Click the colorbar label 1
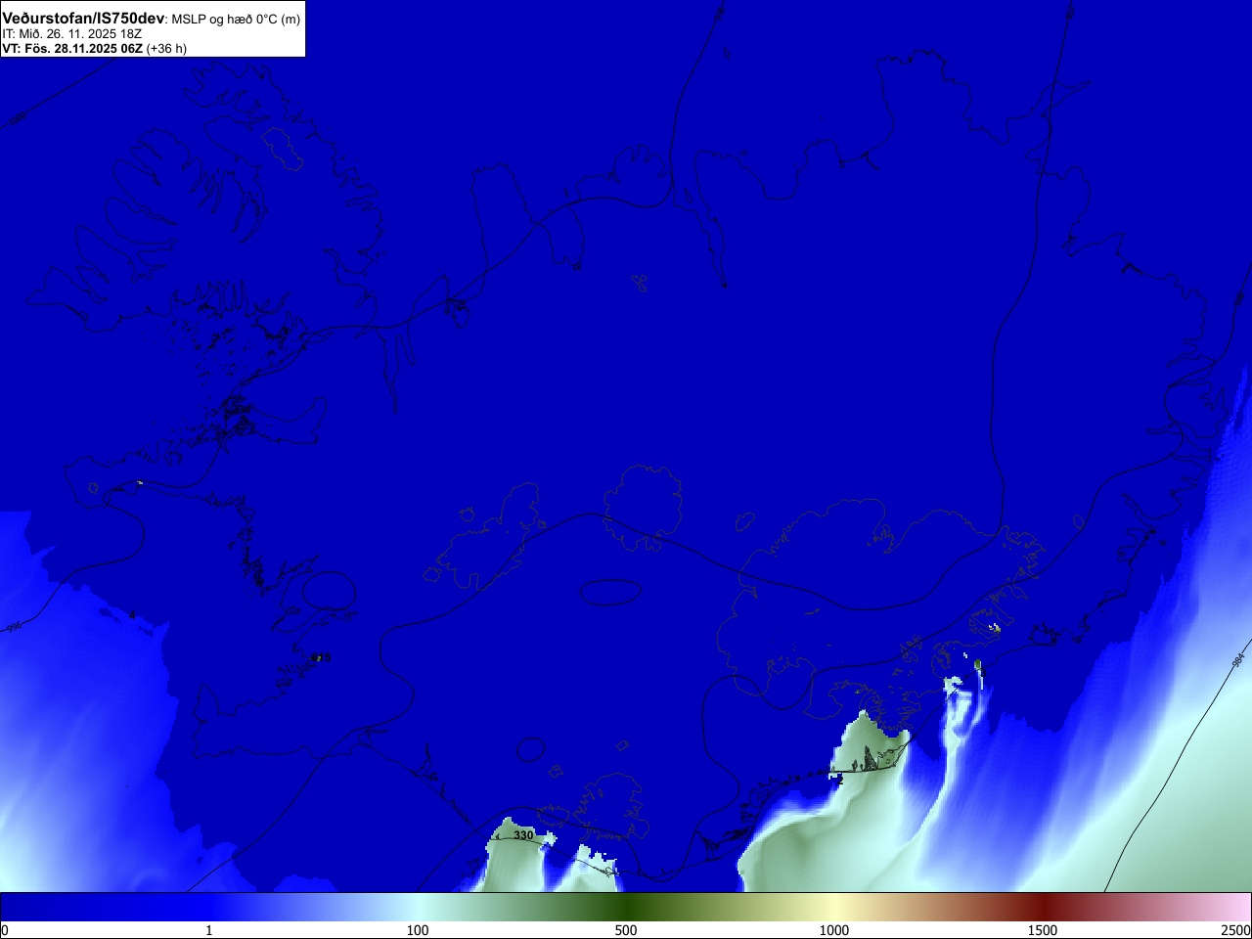Image resolution: width=1252 pixels, height=939 pixels. [208, 930]
